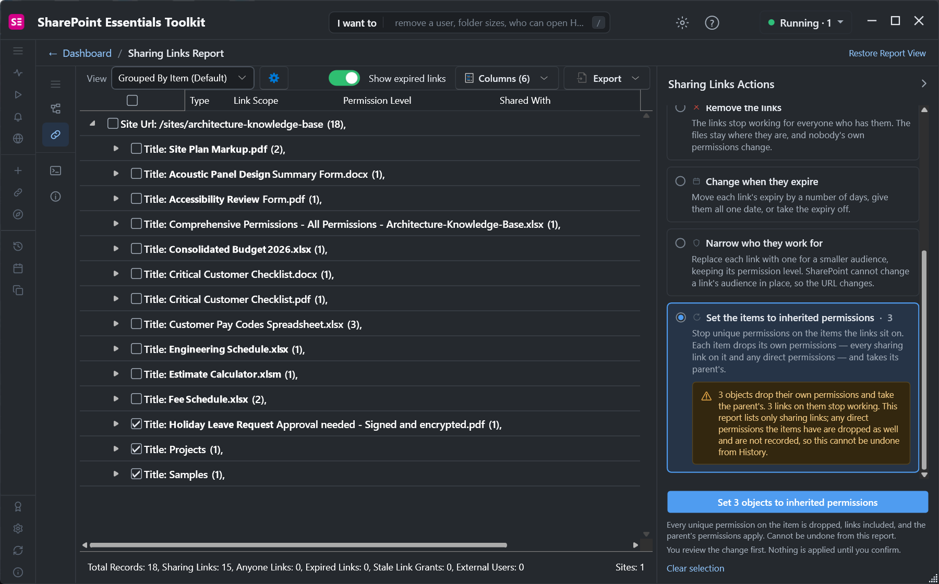Open the activity pulse icon in left sidebar
The height and width of the screenshot is (584, 939).
18,73
